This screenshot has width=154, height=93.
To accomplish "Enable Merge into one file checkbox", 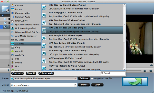I will (92, 79).
